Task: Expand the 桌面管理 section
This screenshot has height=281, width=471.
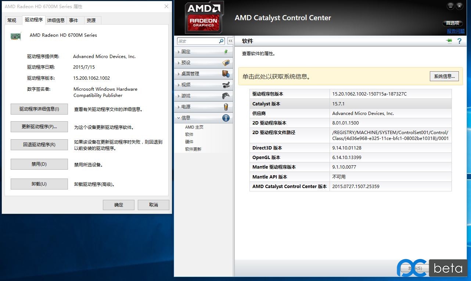Action: tap(204, 74)
